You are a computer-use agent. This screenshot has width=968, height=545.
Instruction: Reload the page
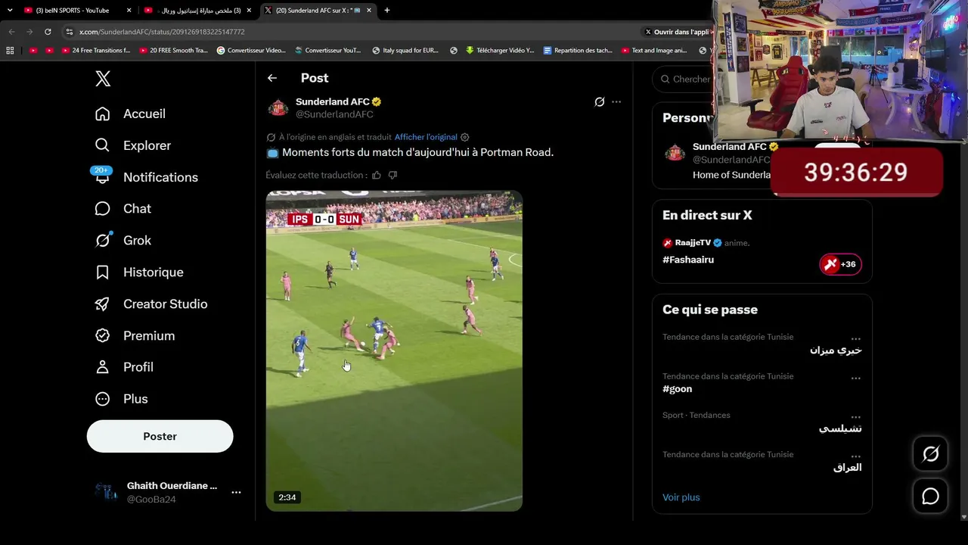48,32
